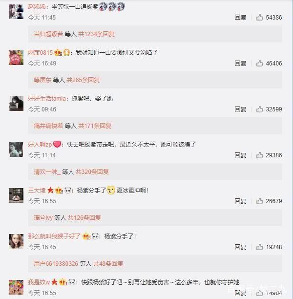
Task: Open 好好生活tamia user profile
Action: click(47, 98)
